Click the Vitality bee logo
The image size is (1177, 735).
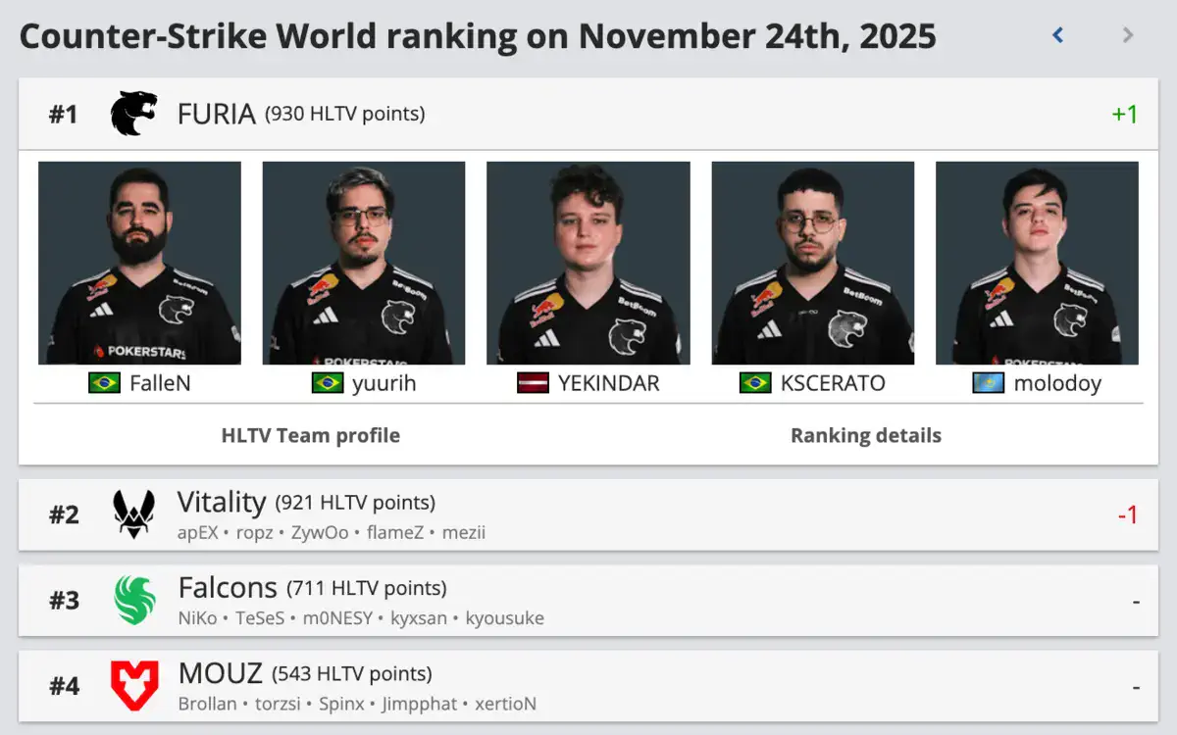133,514
